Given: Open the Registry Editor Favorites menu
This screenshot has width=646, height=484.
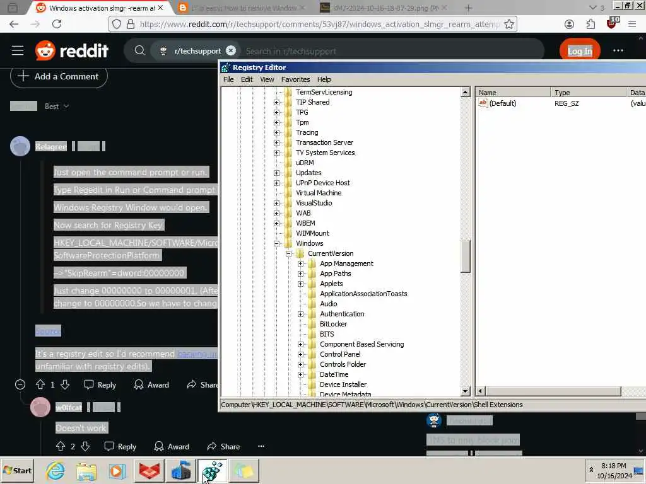Looking at the screenshot, I should click(295, 79).
